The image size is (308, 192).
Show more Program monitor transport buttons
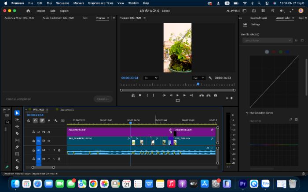[x=227, y=98]
